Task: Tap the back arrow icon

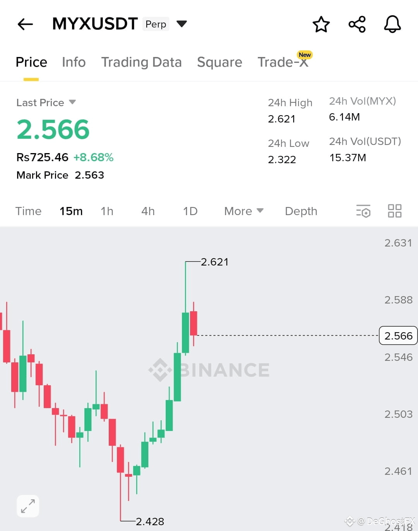Action: 25,24
